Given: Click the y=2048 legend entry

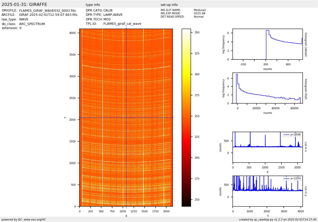Looking at the screenshot, I should (x=292, y=135).
